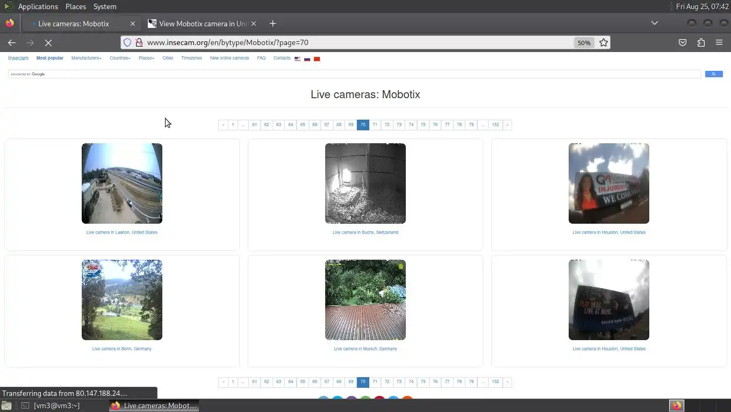Open vm3@vm3 terminal taskbar item

point(51,406)
